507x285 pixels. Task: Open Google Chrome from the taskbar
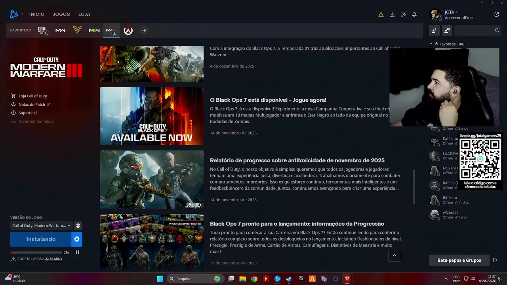coord(254,279)
